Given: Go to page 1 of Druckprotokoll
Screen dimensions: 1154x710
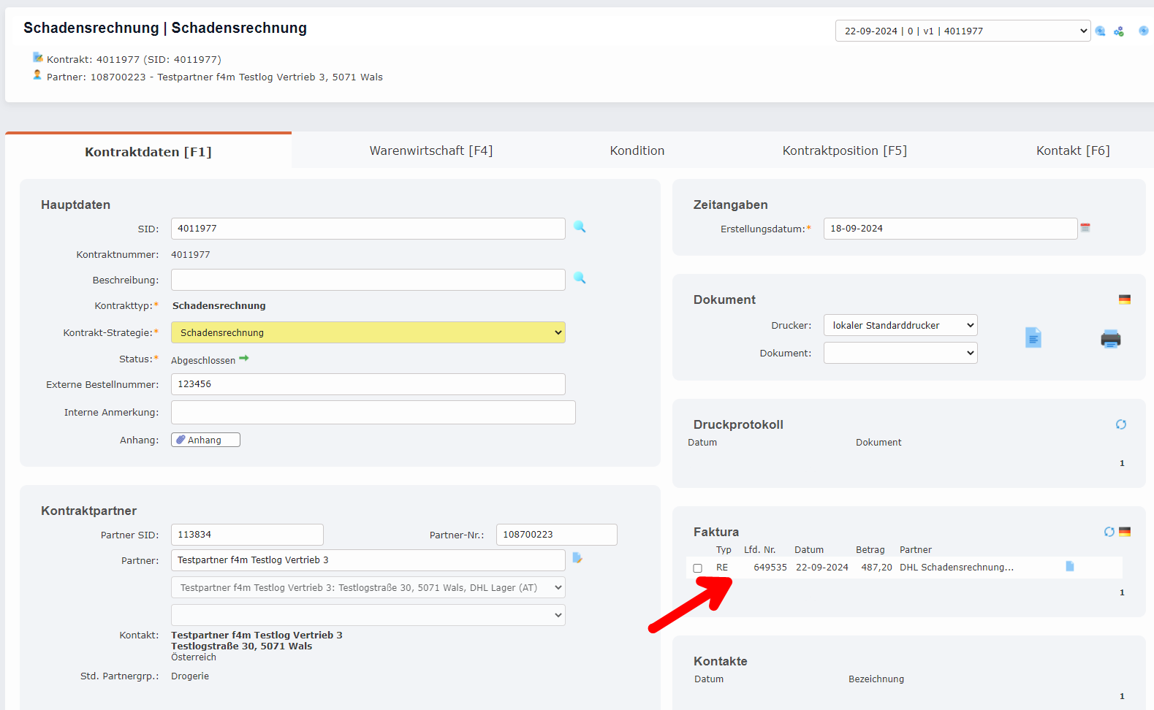Looking at the screenshot, I should click(x=1122, y=463).
